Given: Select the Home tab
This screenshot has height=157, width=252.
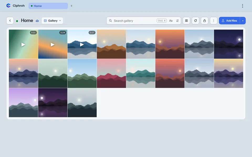Looking at the screenshot, I should tap(48, 6).
